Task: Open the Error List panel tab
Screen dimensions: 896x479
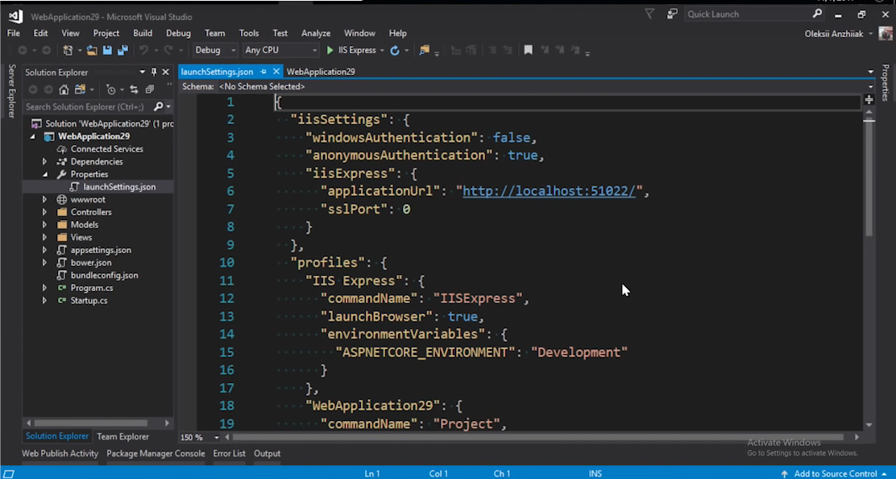Action: click(x=229, y=453)
